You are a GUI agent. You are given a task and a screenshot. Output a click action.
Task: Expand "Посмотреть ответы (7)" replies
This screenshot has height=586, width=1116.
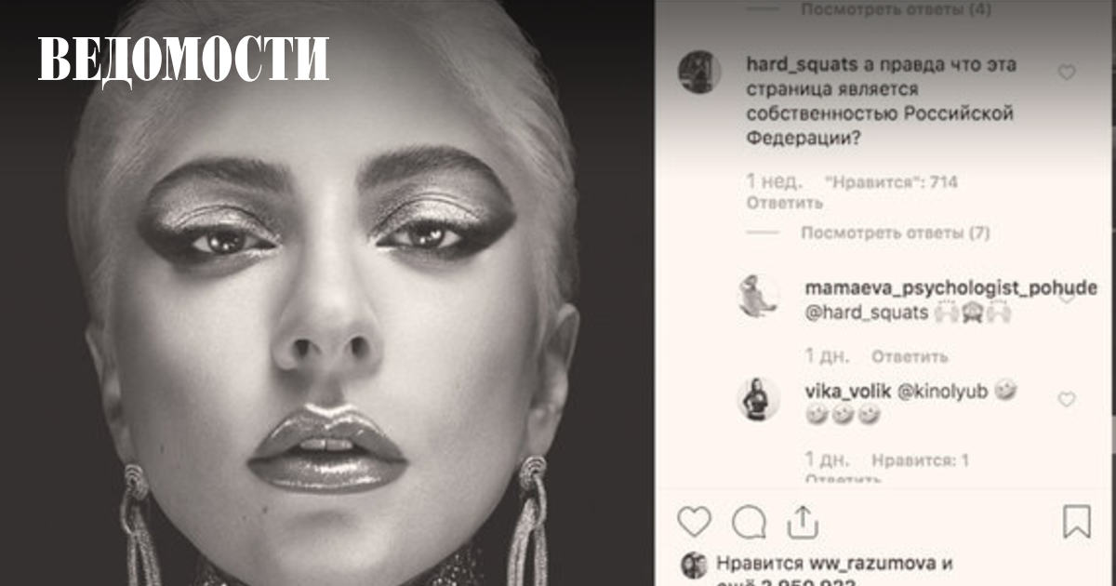(896, 233)
